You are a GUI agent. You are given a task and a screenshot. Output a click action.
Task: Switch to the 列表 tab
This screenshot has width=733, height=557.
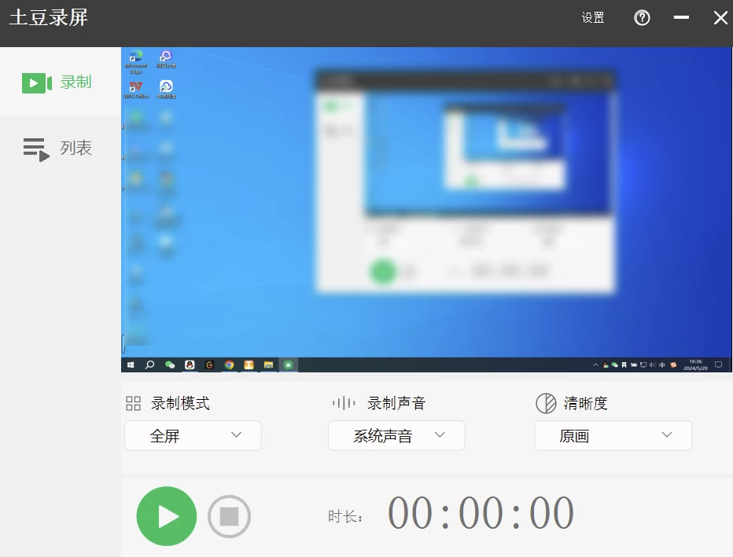60,148
